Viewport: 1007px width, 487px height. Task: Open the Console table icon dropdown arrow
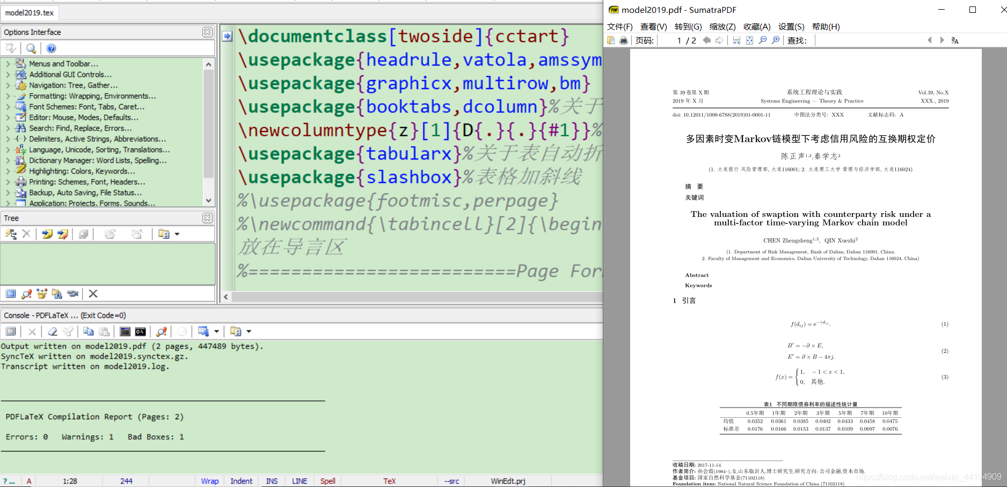point(216,332)
